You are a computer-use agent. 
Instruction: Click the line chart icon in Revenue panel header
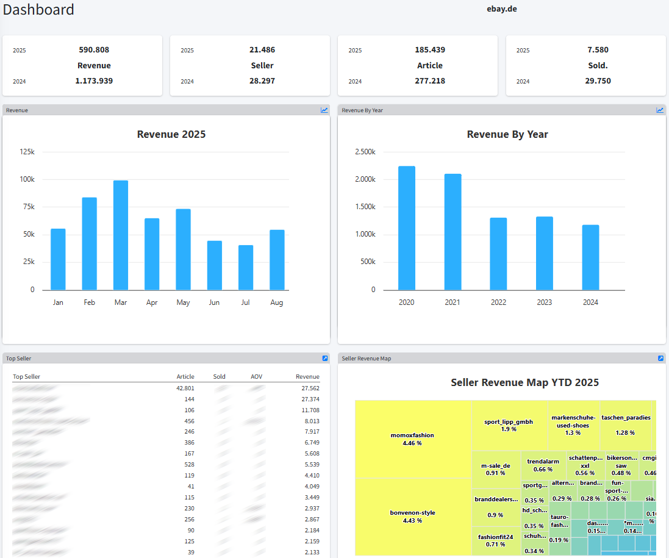(x=324, y=110)
